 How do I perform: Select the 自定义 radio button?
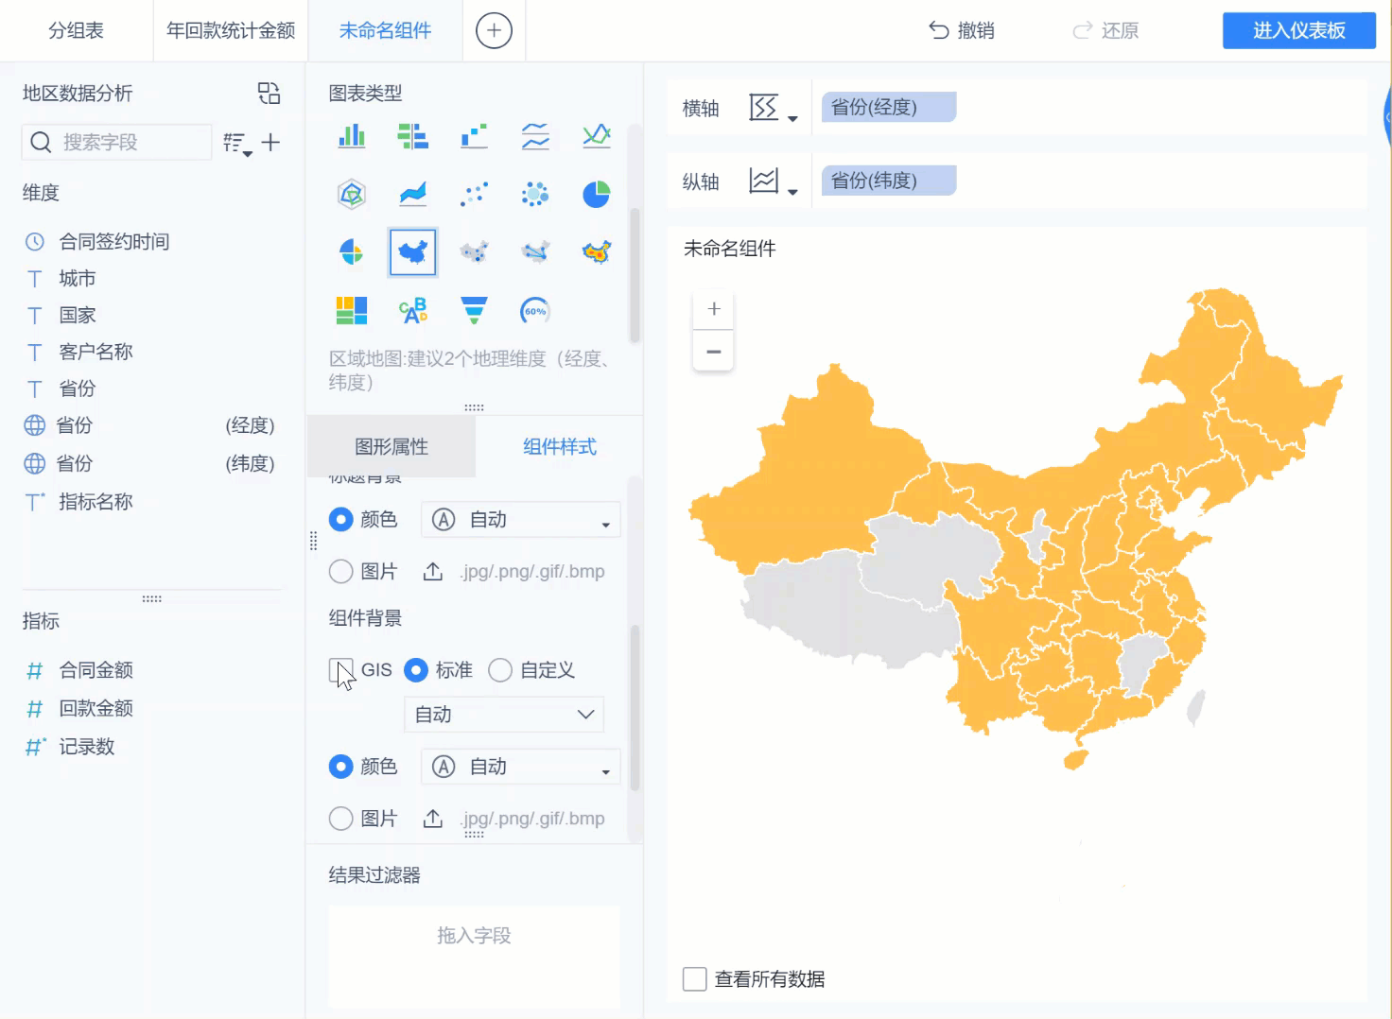point(500,670)
